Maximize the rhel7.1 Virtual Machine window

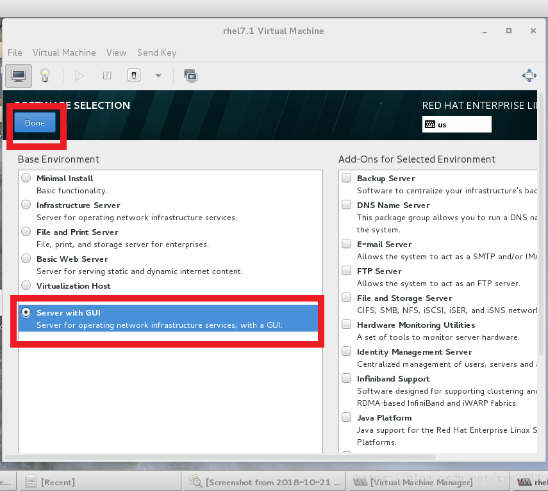pyautogui.click(x=509, y=31)
